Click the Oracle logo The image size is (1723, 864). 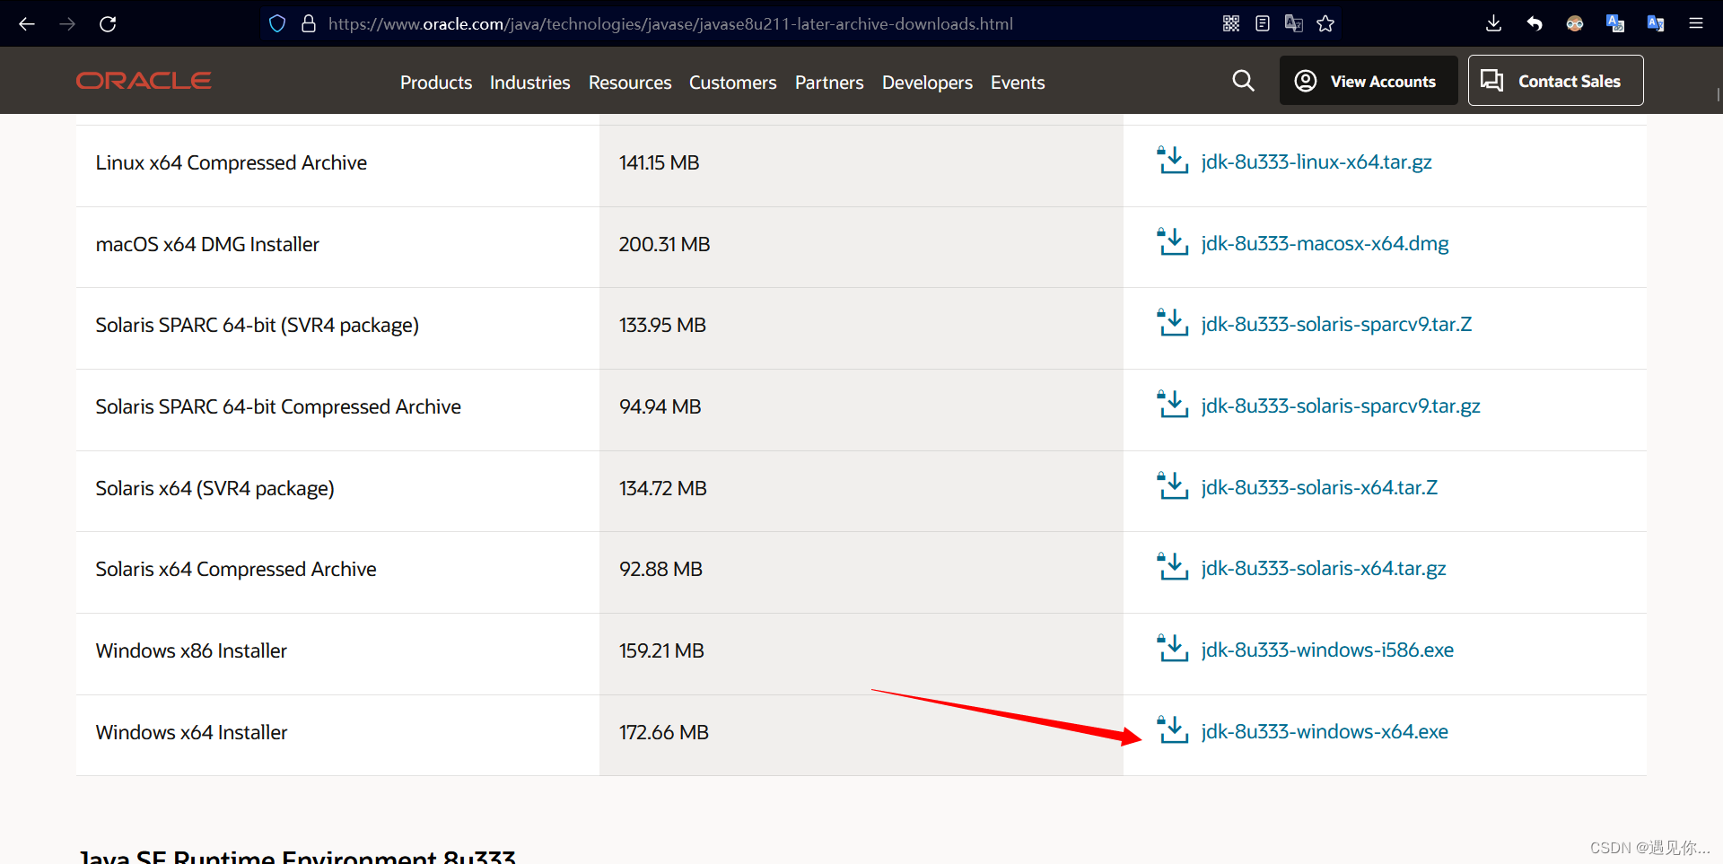[x=144, y=81]
